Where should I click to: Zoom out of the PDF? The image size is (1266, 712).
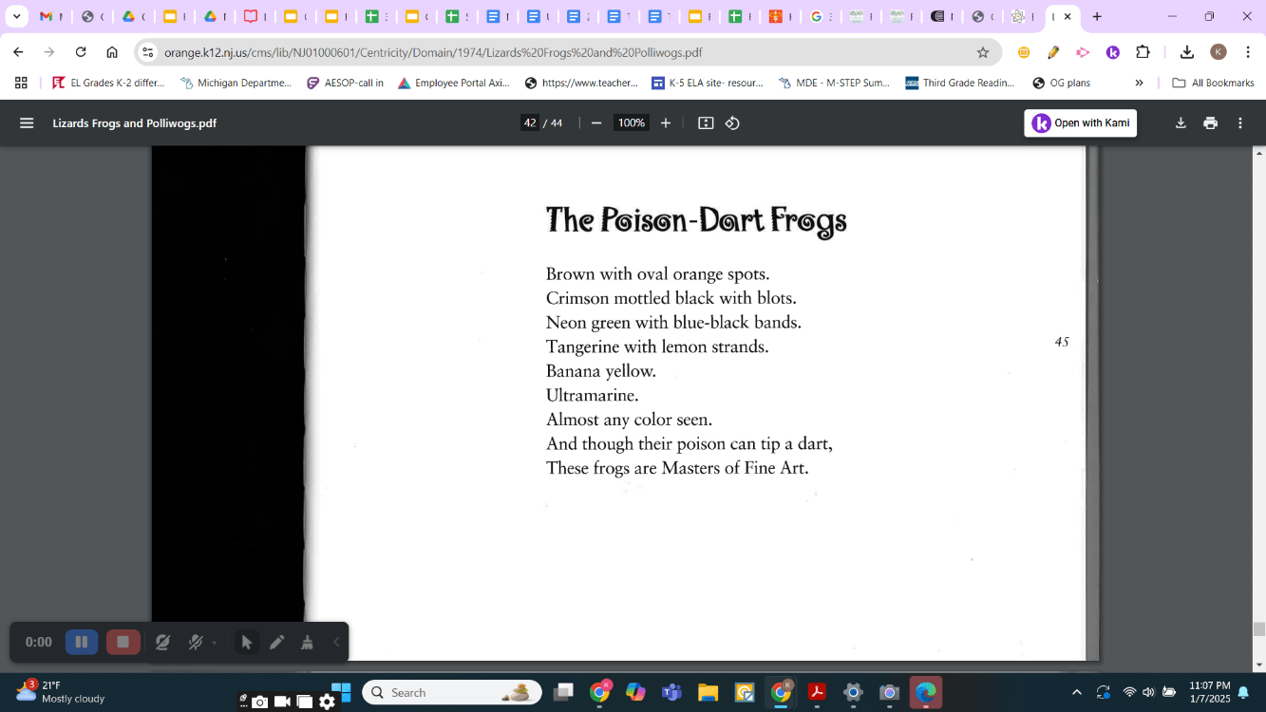point(596,123)
